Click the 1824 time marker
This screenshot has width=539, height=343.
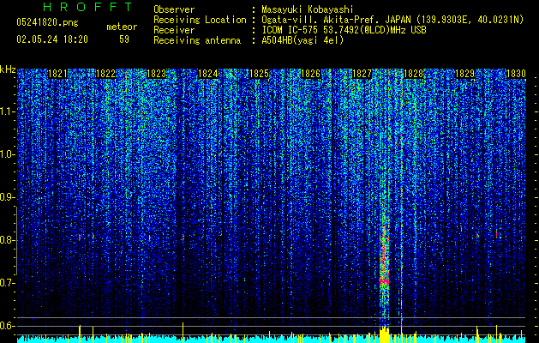click(x=208, y=74)
